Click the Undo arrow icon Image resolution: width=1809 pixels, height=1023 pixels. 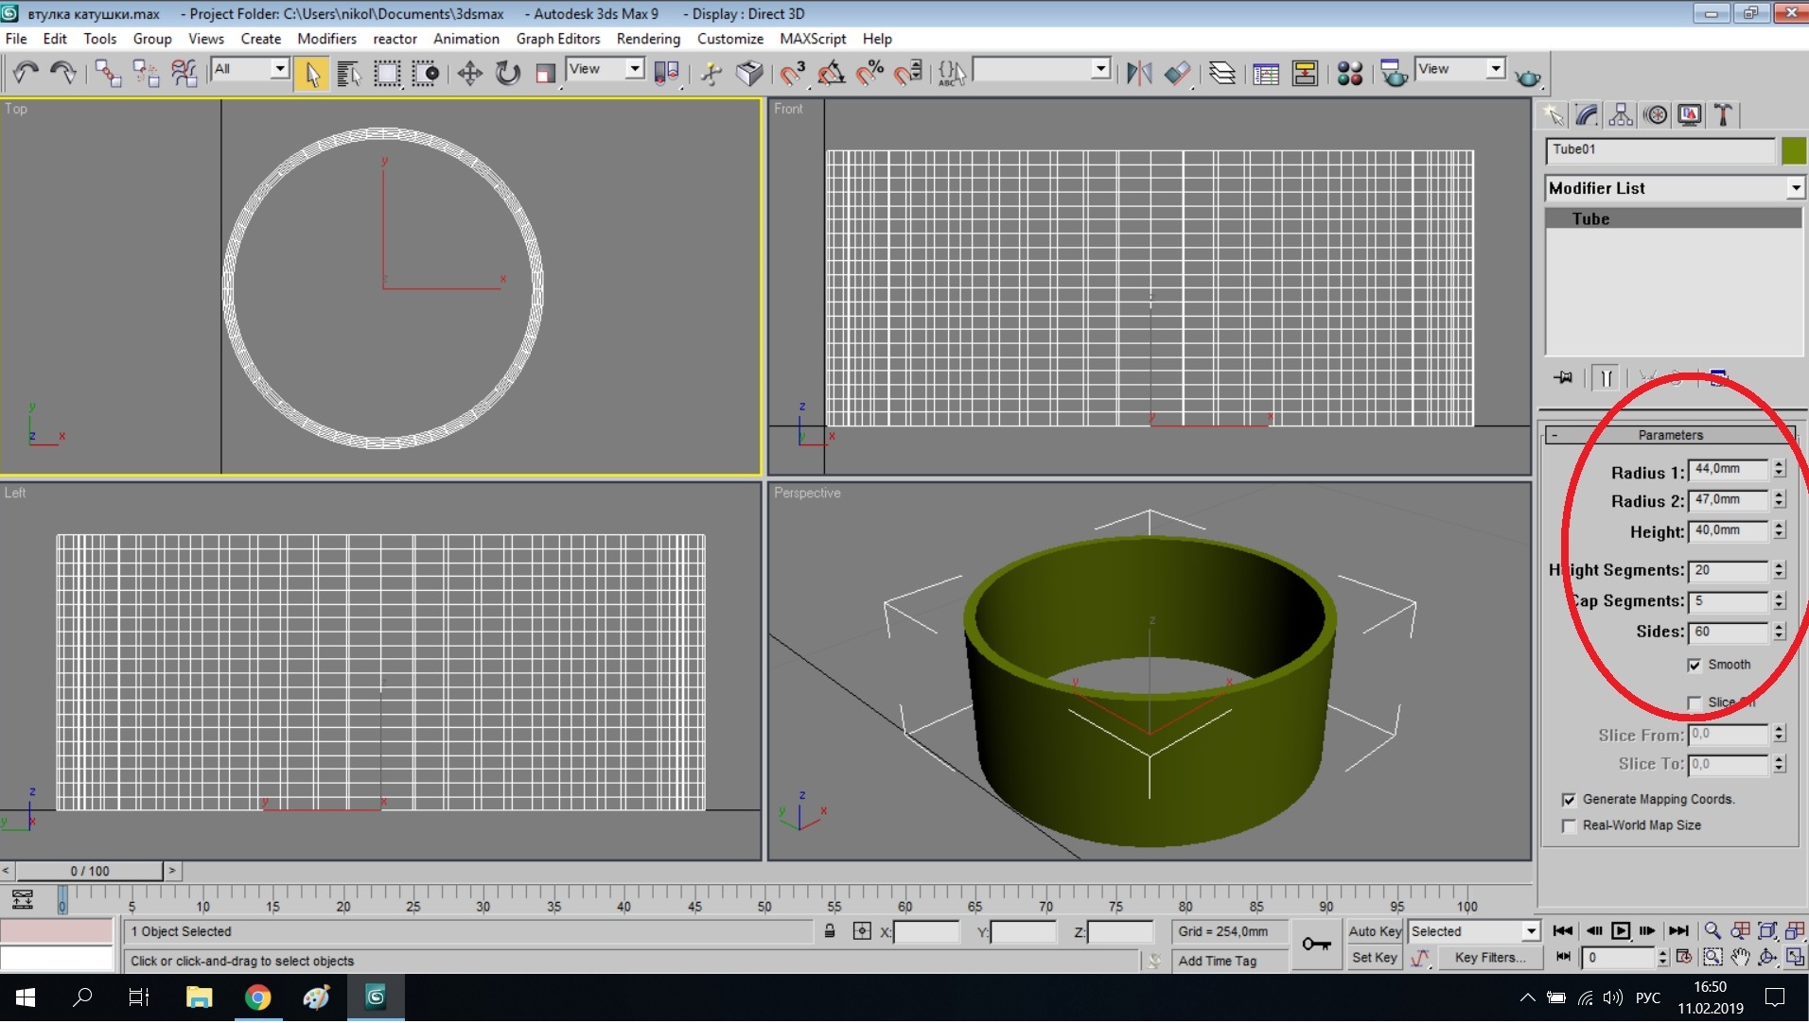click(x=26, y=73)
